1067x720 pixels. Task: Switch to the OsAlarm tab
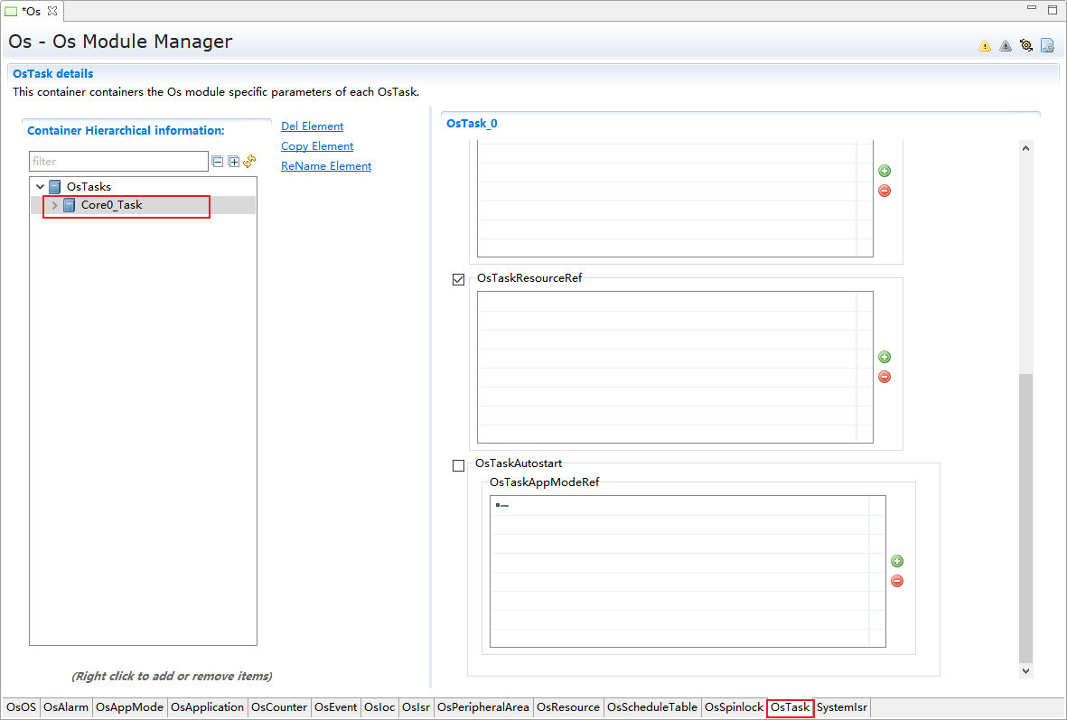tap(66, 707)
